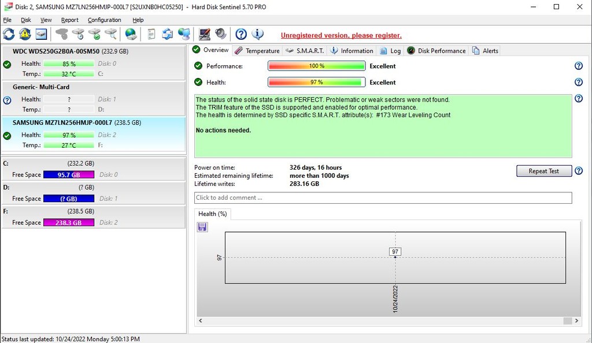Click the disk with clock toolbar icon
The width and height of the screenshot is (592, 343).
click(x=78, y=34)
